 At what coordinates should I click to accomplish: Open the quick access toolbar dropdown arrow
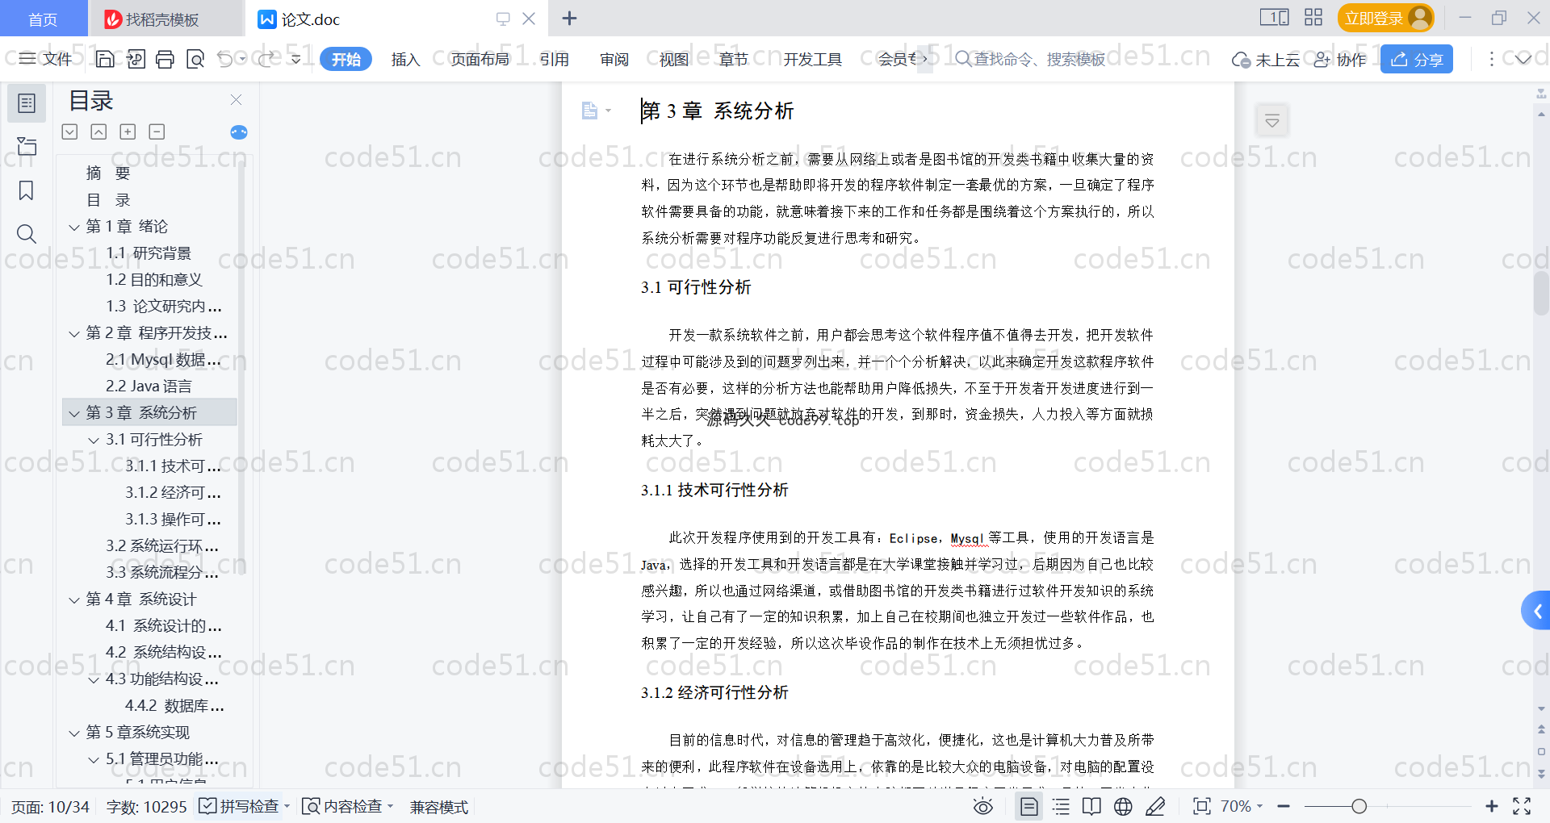tap(296, 59)
